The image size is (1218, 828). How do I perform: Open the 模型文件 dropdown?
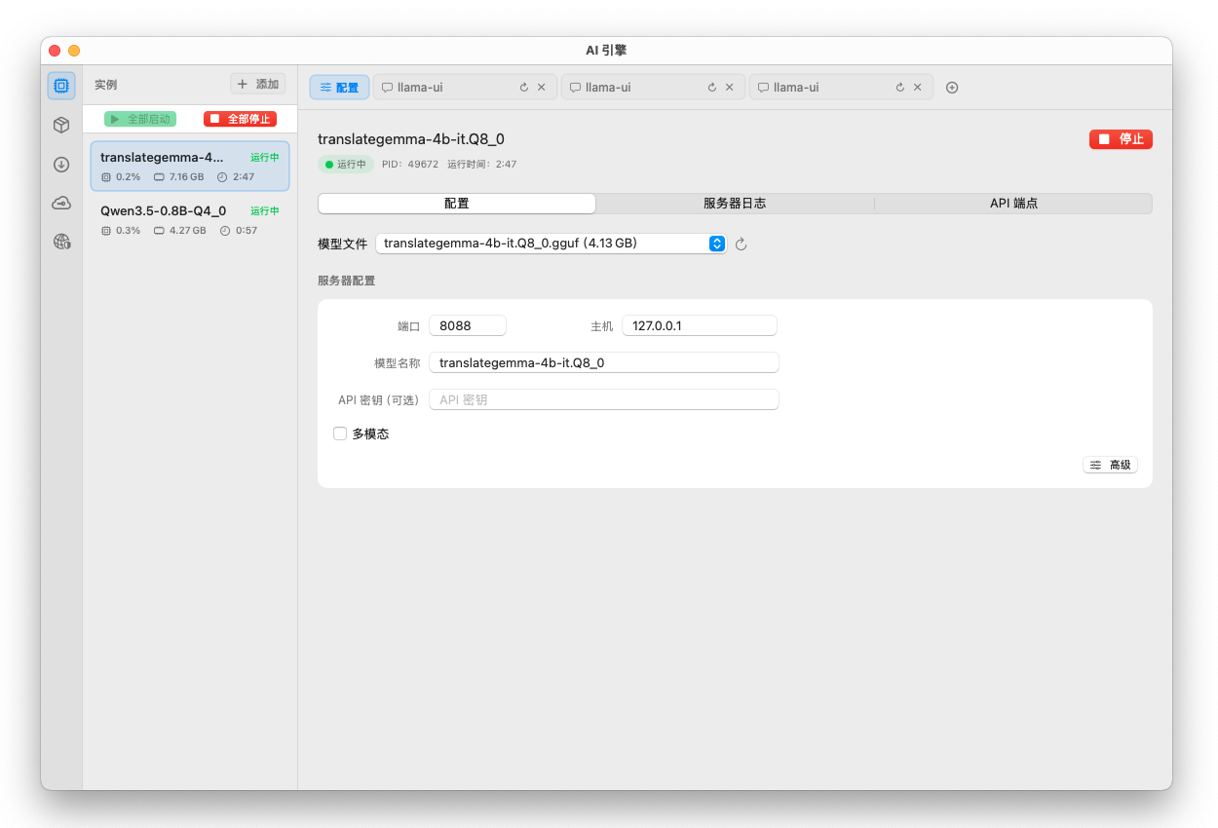pos(551,244)
